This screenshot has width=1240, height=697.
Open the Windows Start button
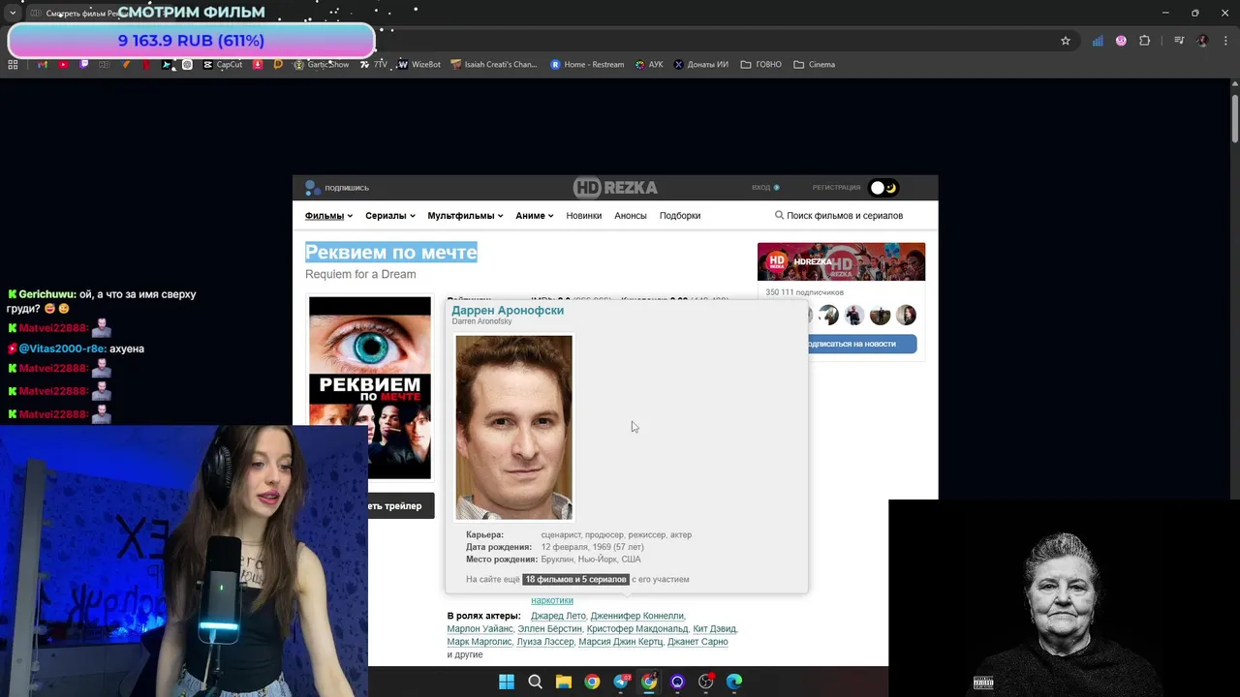507,682
